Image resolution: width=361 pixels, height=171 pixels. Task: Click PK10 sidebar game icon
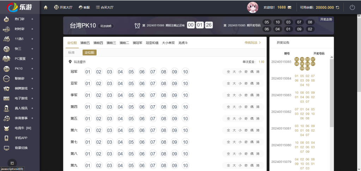coord(6,69)
